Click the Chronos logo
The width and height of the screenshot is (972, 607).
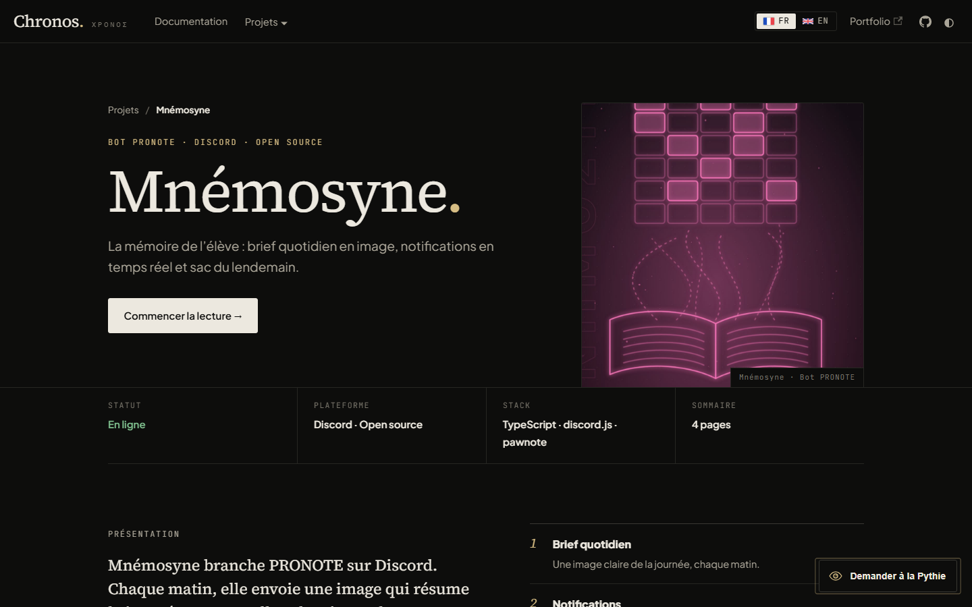[x=49, y=22]
